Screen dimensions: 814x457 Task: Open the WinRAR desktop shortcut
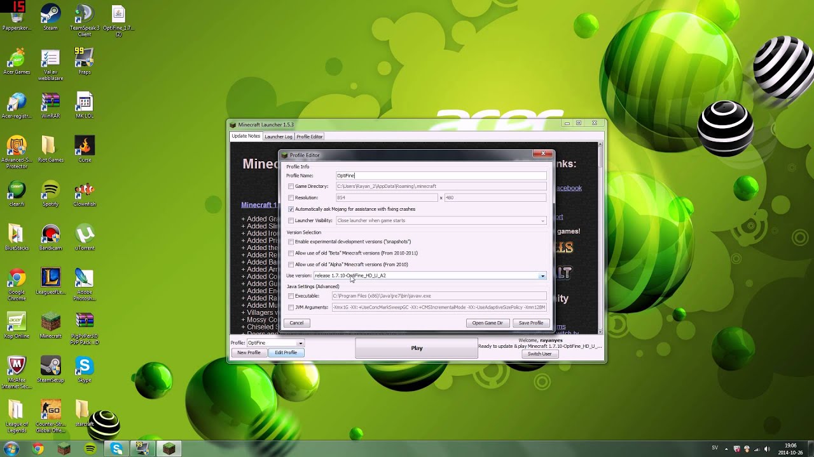pos(50,105)
